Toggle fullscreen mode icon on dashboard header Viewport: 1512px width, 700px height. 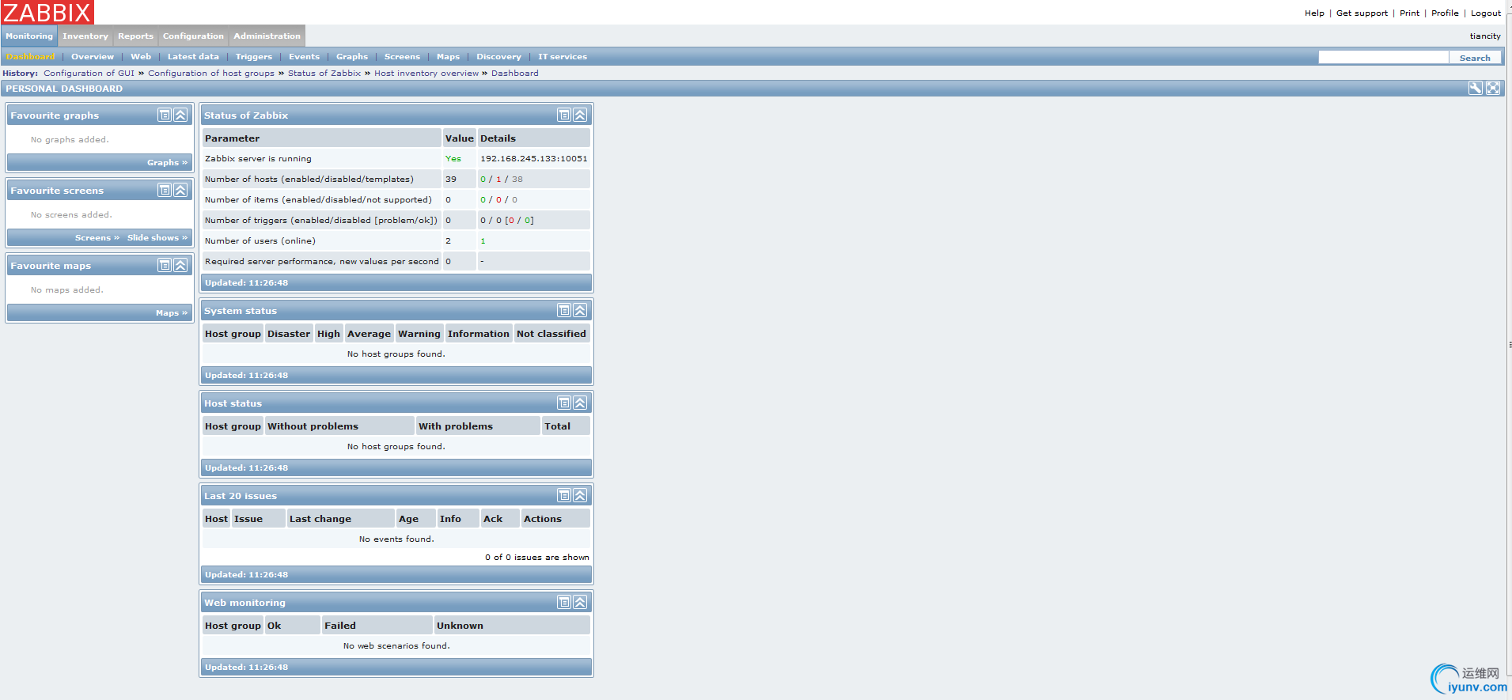point(1493,89)
